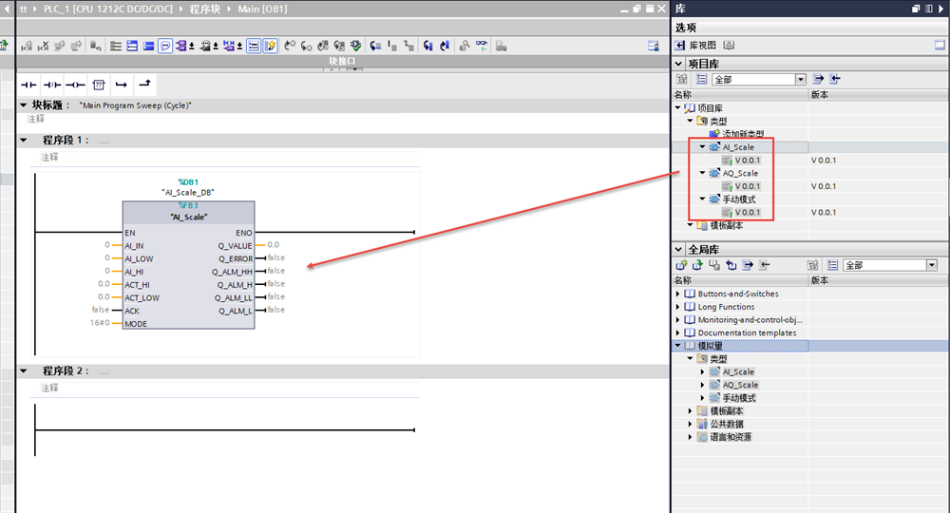This screenshot has width=950, height=513.
Task: Open a branch in the network
Action: click(122, 85)
